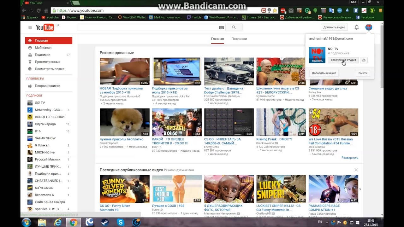The height and width of the screenshot is (227, 404).
Task: Open the YouTube hamburger guide menu
Action: pos(30,27)
